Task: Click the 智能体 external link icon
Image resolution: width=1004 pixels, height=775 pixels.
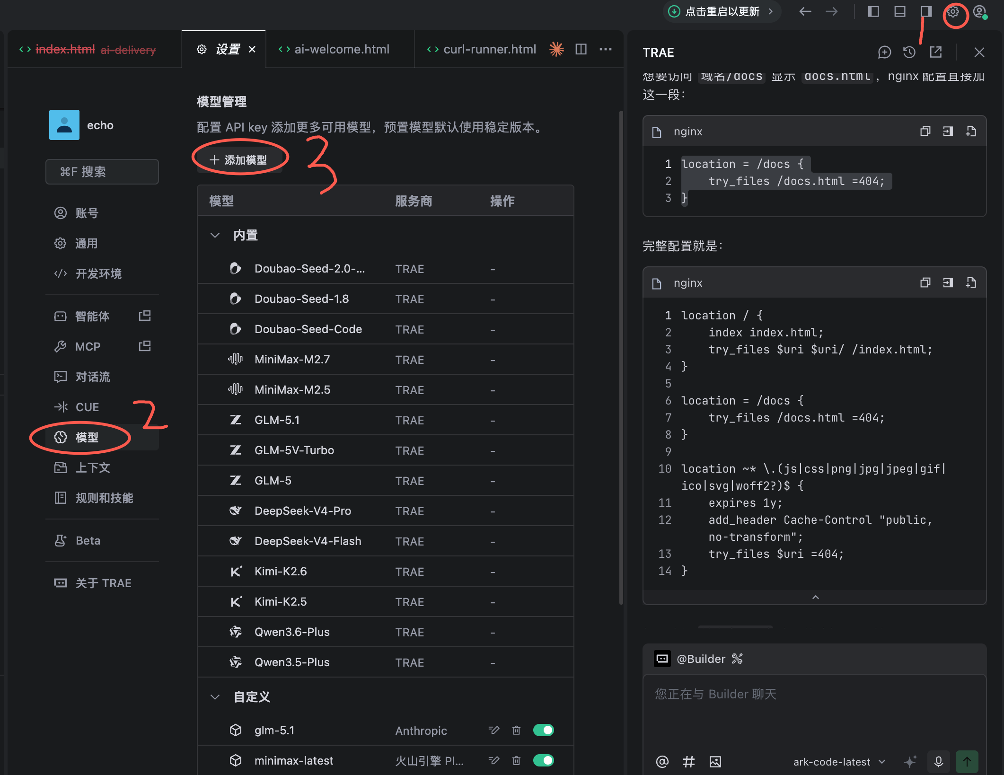Action: [145, 316]
